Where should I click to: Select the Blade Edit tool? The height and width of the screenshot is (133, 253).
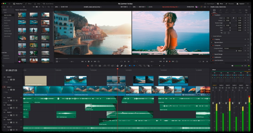click(100, 66)
